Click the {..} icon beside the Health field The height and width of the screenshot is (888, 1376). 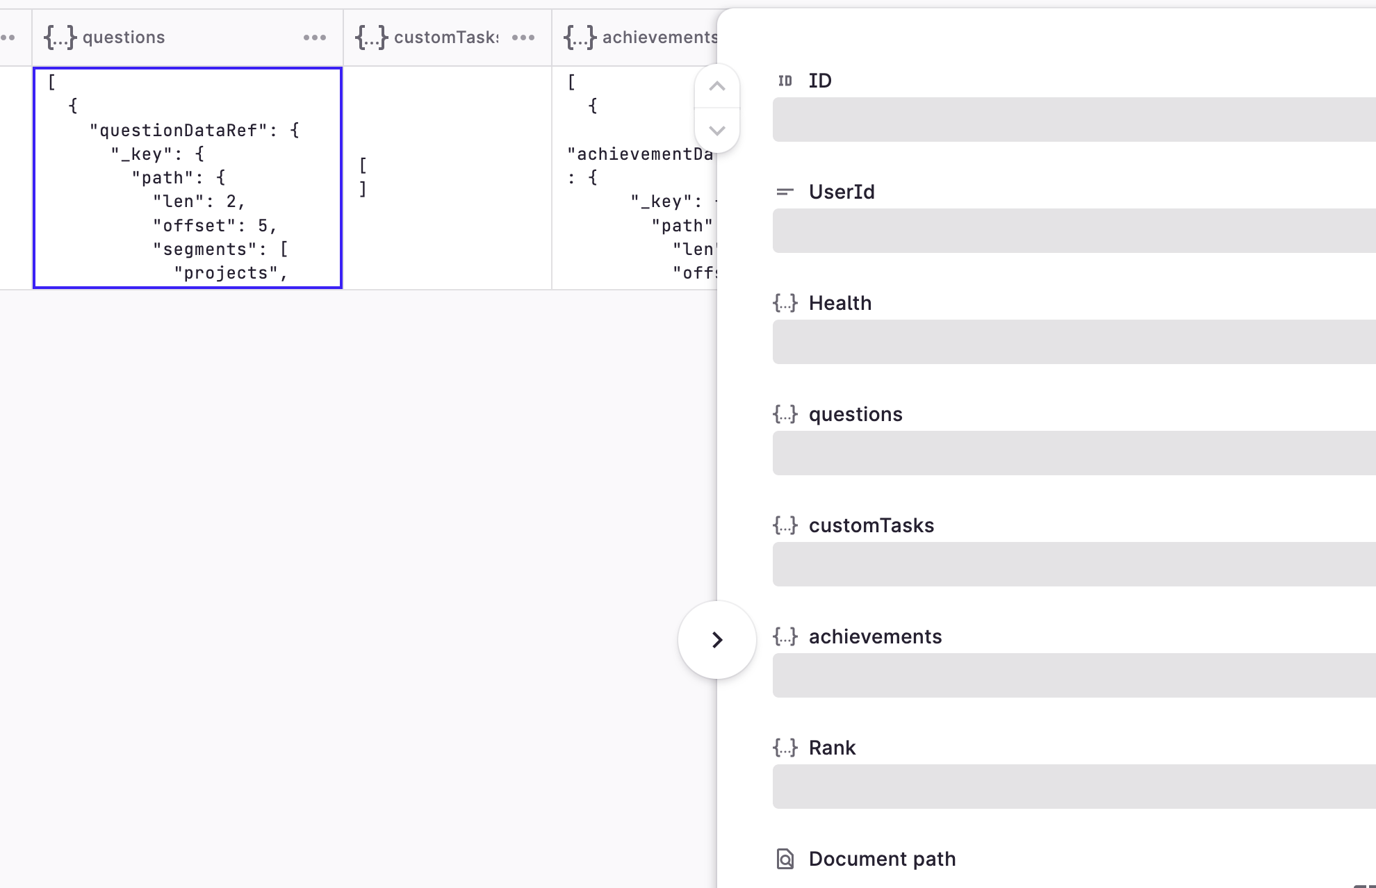pyautogui.click(x=785, y=303)
